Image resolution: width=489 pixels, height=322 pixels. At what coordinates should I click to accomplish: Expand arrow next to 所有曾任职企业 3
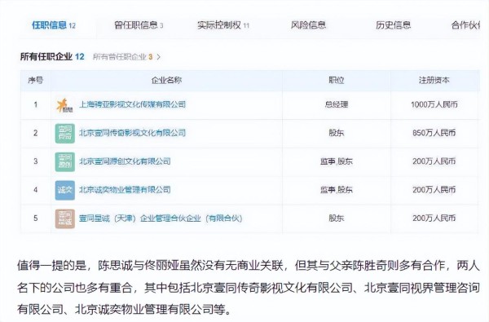(x=158, y=57)
